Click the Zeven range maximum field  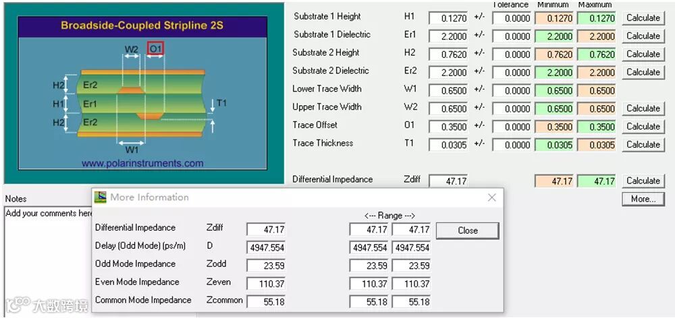tap(411, 284)
